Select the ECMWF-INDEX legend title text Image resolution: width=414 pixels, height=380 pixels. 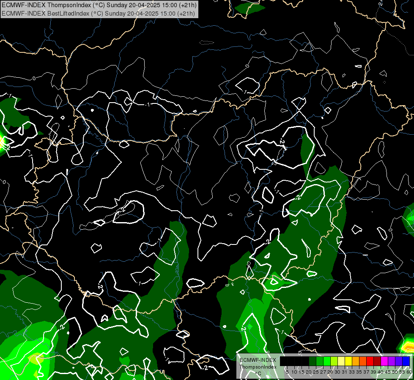point(258,360)
